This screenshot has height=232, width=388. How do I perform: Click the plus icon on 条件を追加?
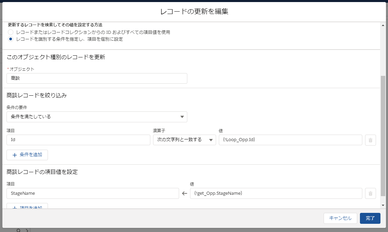[x=14, y=155]
